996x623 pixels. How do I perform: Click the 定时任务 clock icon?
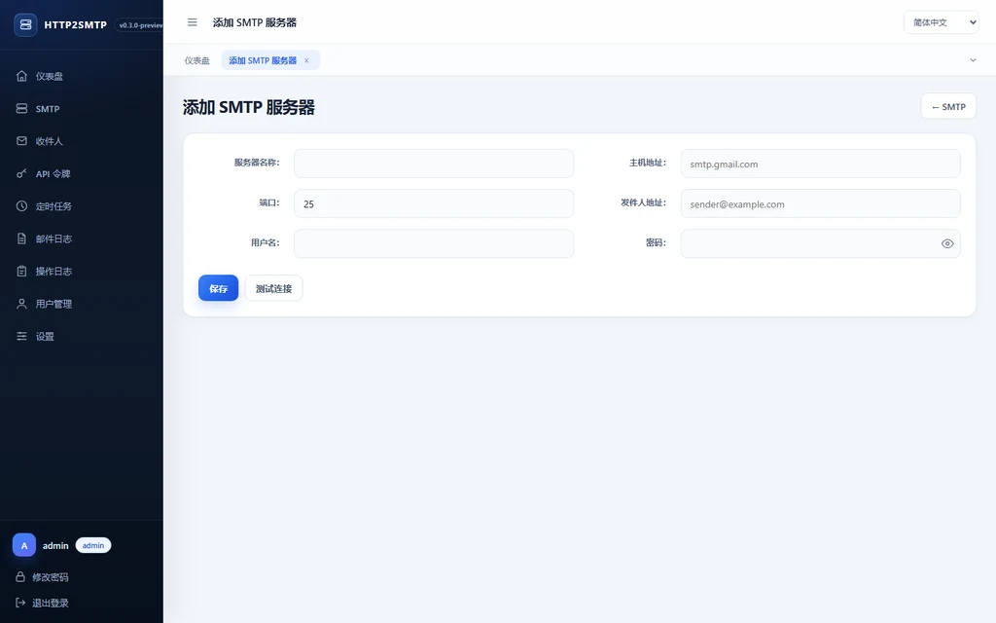pyautogui.click(x=21, y=206)
